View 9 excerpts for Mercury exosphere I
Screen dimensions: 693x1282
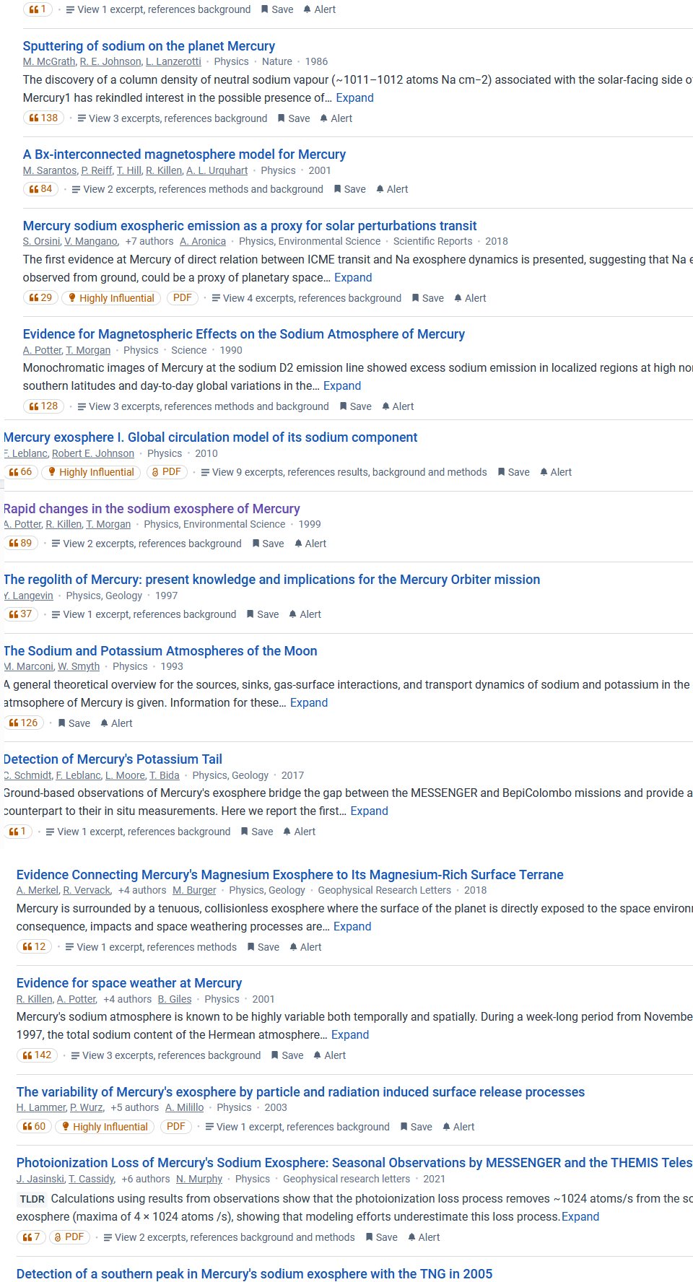344,472
